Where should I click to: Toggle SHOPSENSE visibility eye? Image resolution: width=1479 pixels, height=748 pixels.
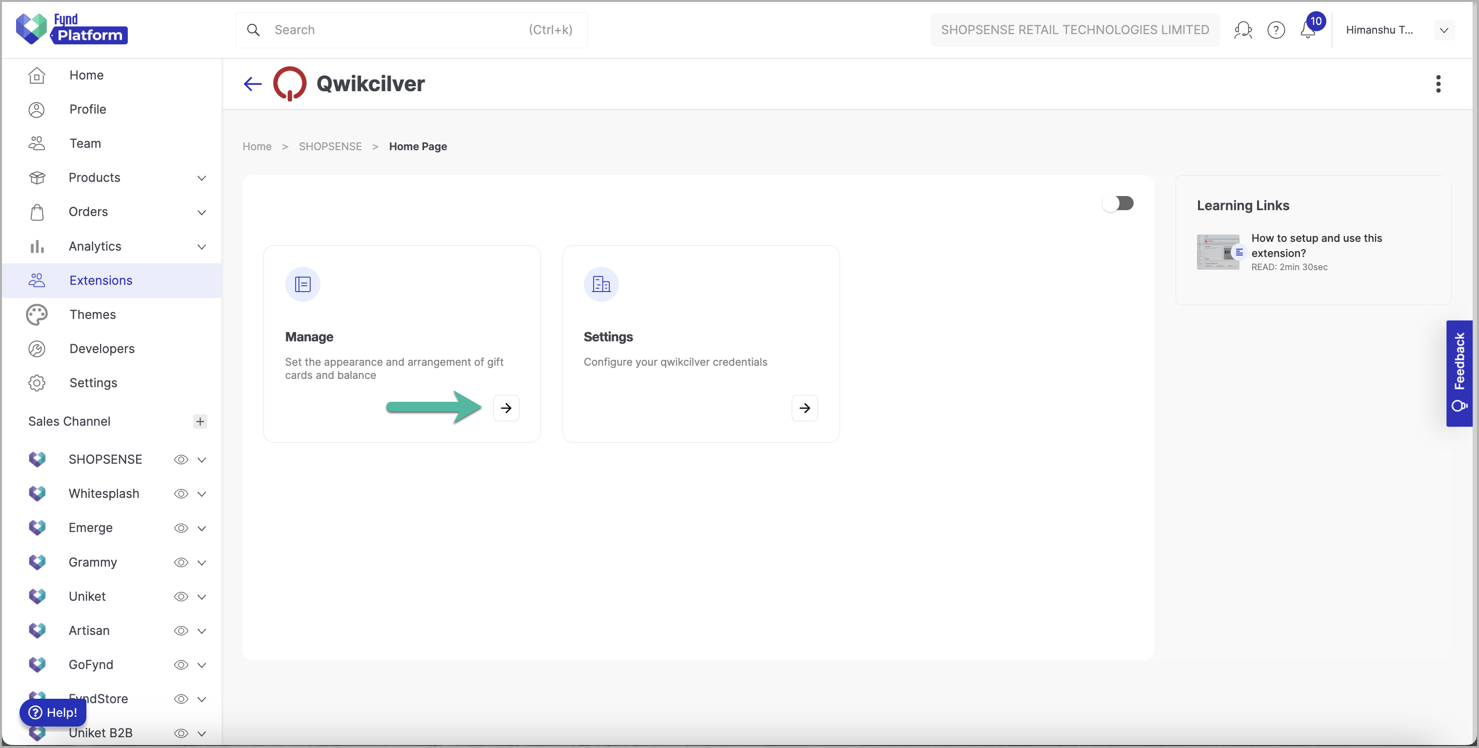(181, 459)
